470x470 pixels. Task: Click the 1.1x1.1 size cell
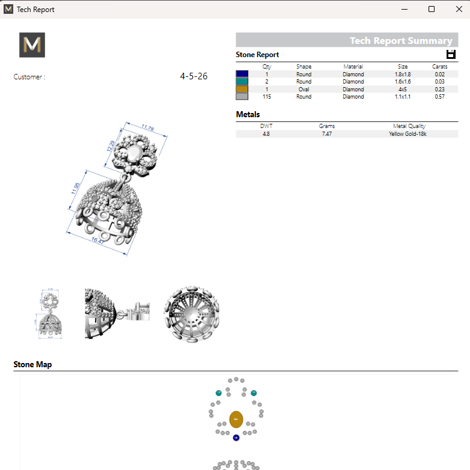[403, 97]
